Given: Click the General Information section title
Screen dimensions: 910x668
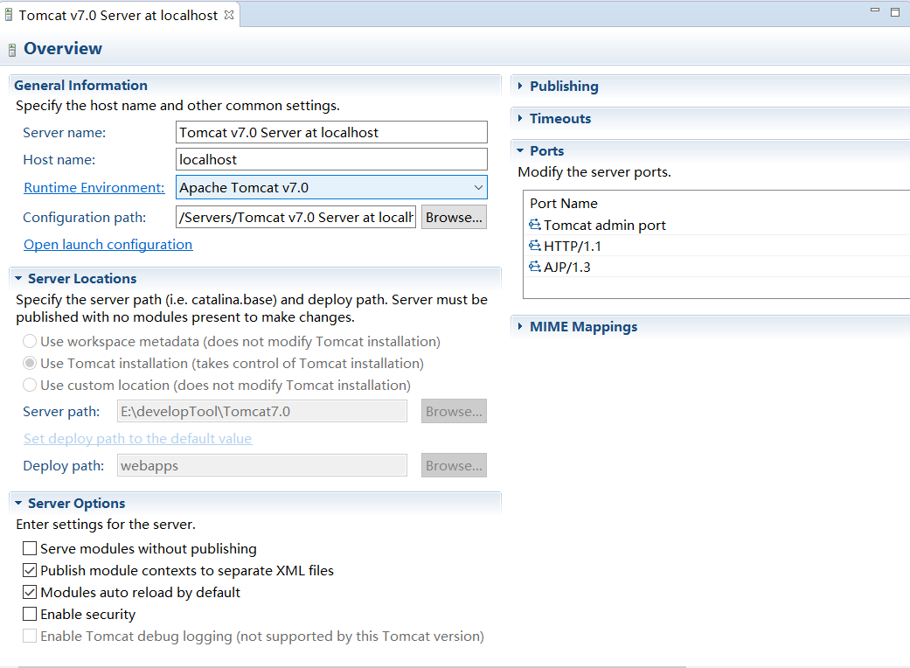Looking at the screenshot, I should coord(80,86).
